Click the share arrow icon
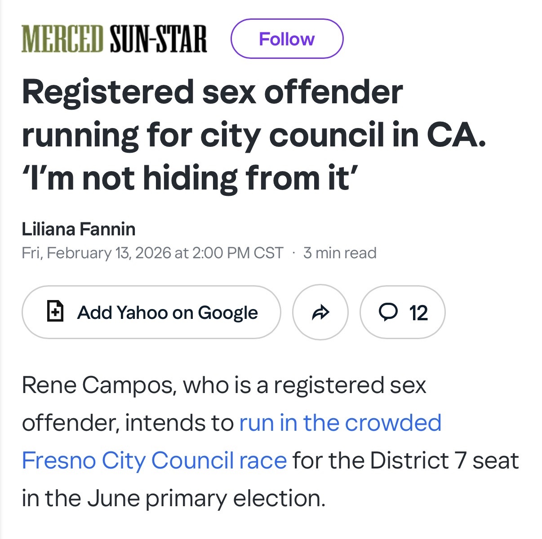 (x=320, y=312)
